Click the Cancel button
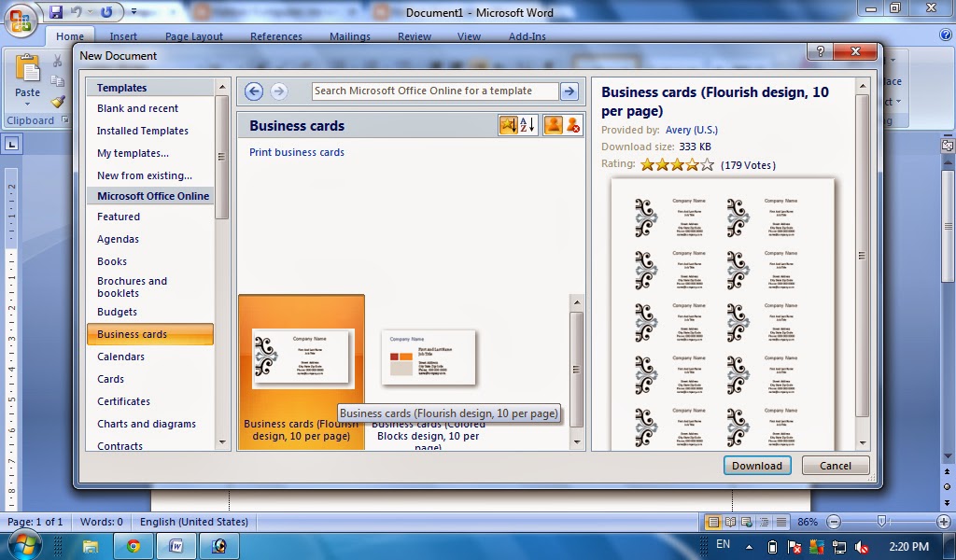Image resolution: width=956 pixels, height=560 pixels. (x=836, y=466)
